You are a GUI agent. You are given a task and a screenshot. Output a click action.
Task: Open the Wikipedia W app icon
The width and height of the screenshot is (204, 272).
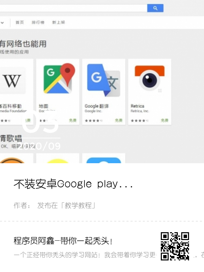tap(12, 81)
